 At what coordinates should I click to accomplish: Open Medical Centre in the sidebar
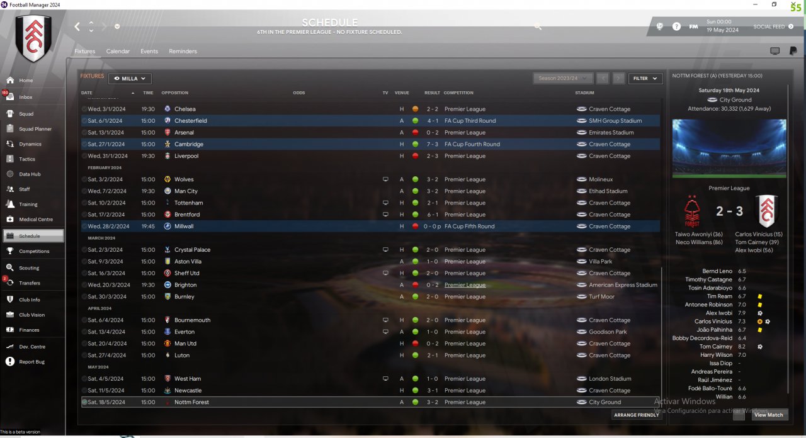(33, 220)
